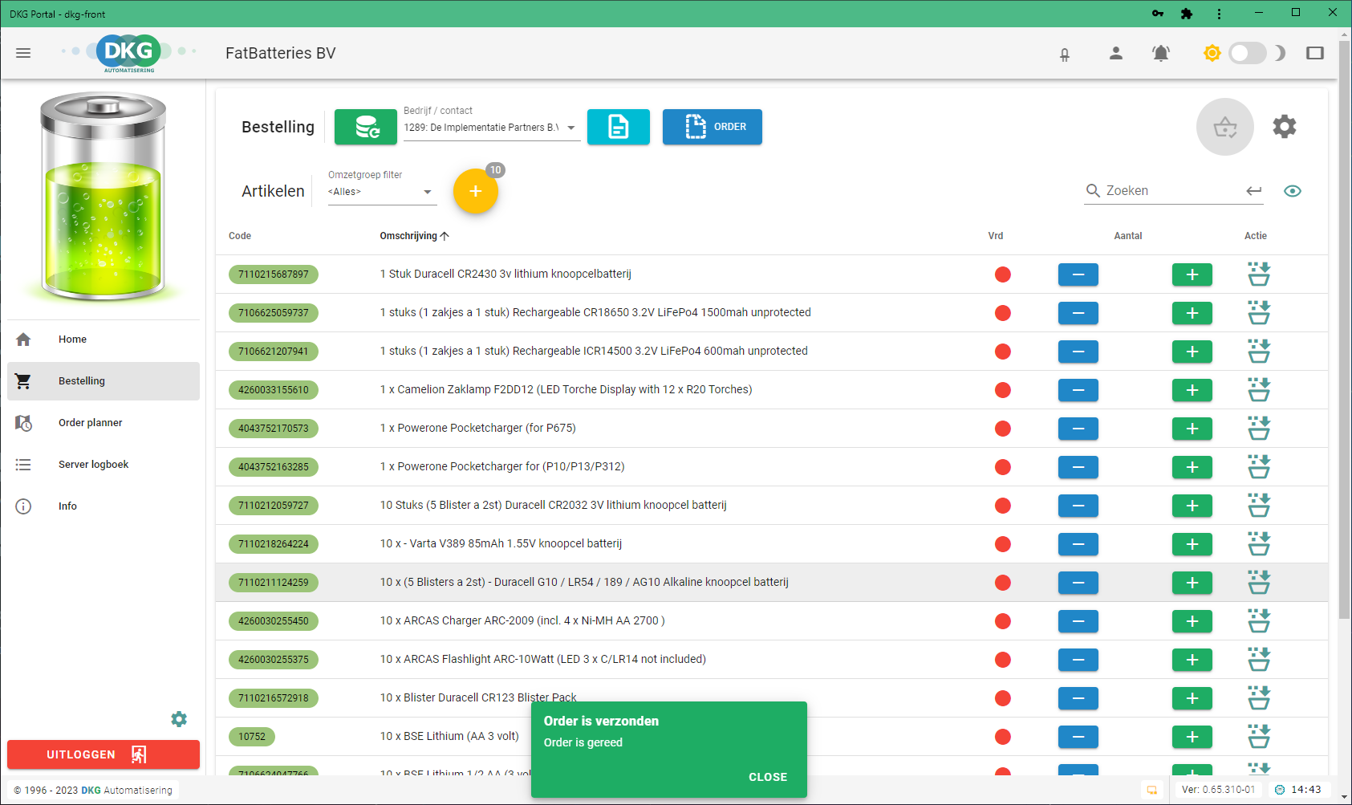
Task: Add Rechargeable CR18650 to basket
Action: [x=1259, y=312]
